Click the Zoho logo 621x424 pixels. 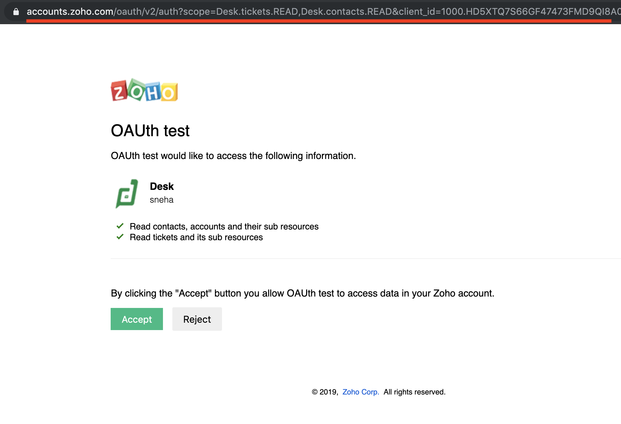coord(144,90)
